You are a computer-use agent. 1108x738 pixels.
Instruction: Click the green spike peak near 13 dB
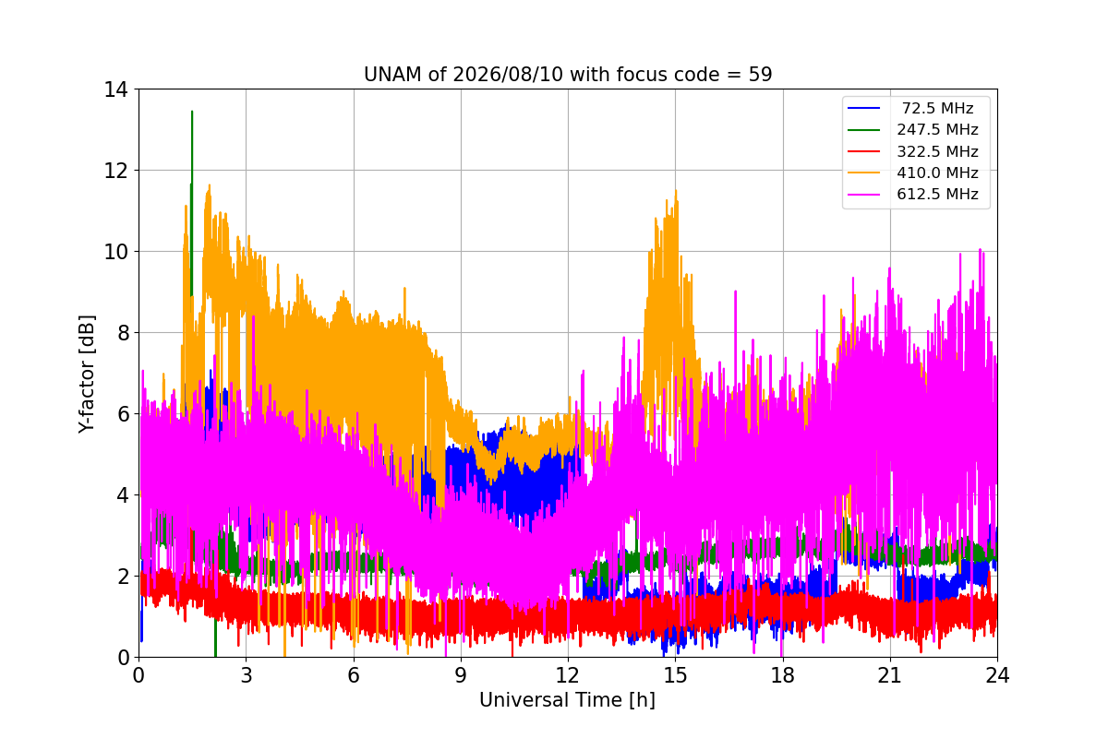192,112
